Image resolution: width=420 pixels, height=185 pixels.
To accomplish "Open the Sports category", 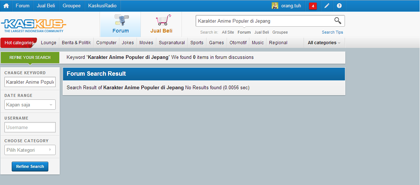I will (197, 42).
